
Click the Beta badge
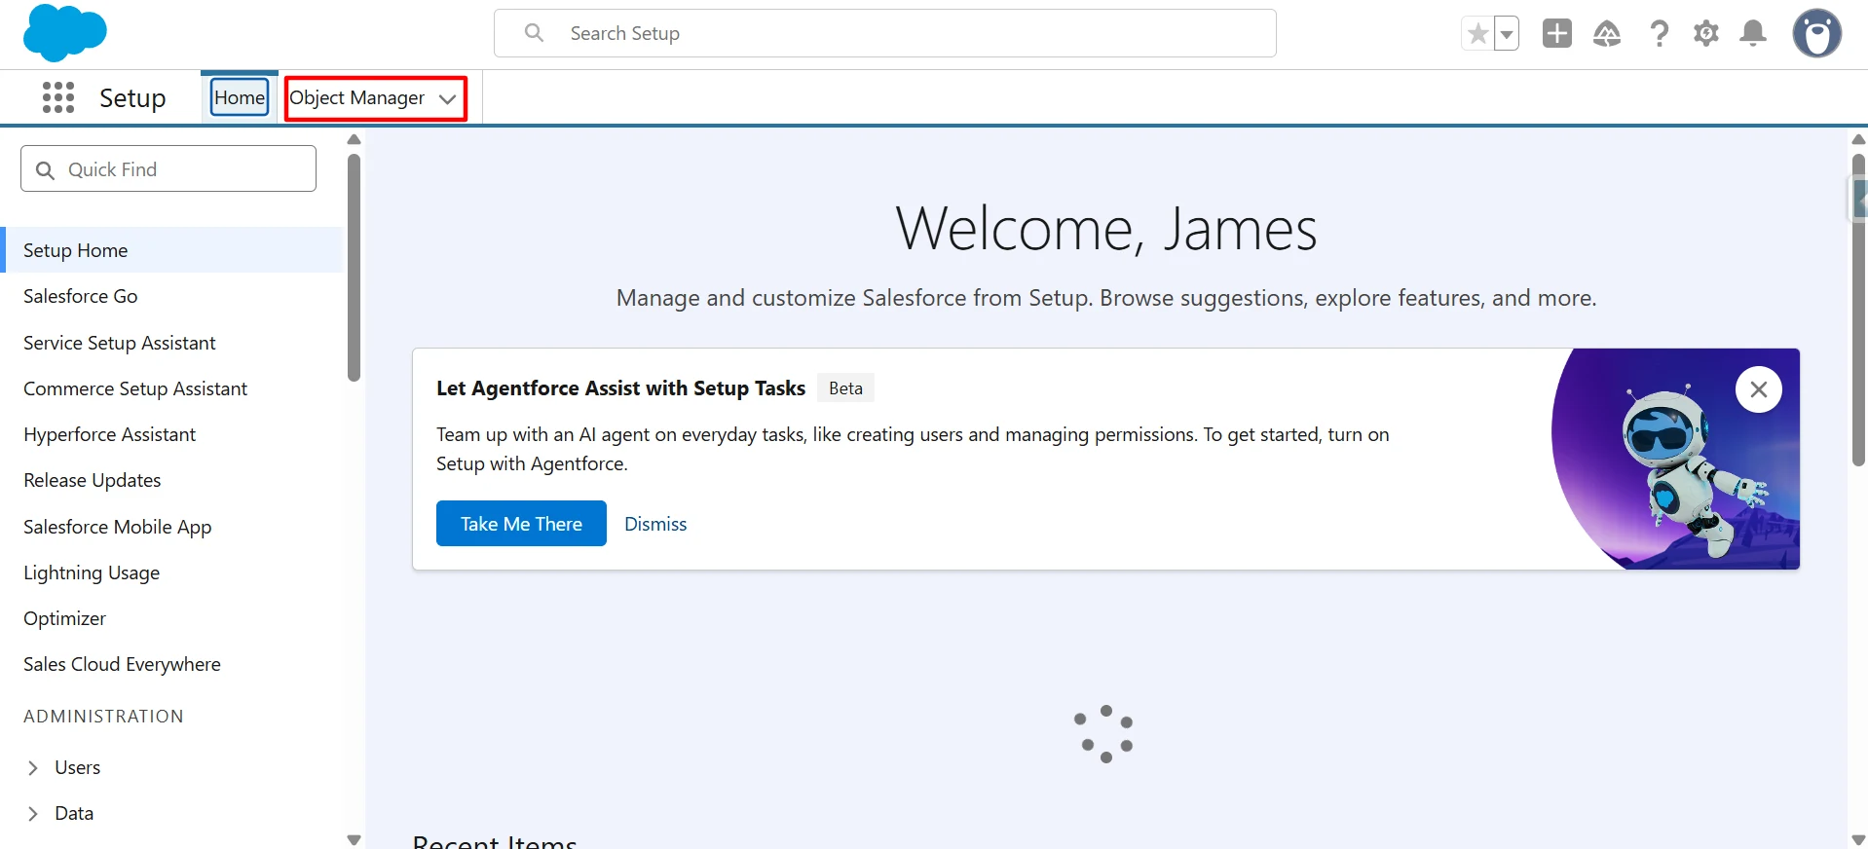coord(845,388)
